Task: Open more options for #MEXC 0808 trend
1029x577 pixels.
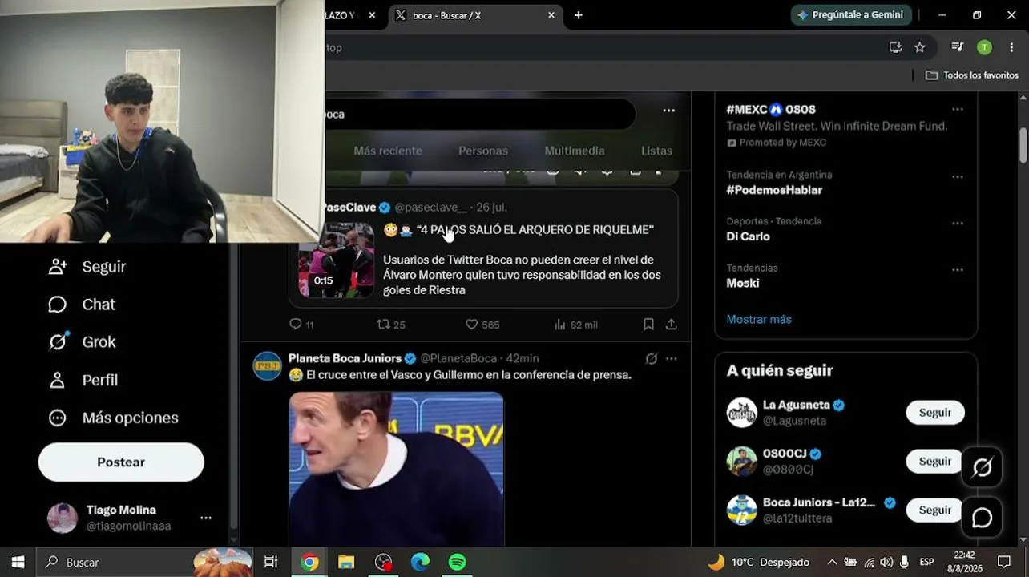Action: (957, 109)
